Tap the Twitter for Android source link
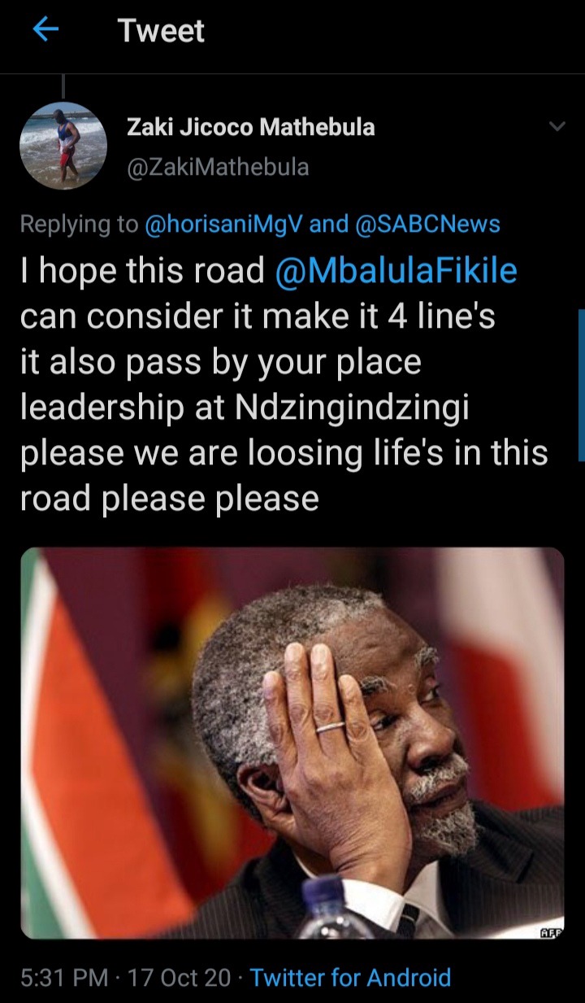The height and width of the screenshot is (1003, 585). pyautogui.click(x=350, y=977)
